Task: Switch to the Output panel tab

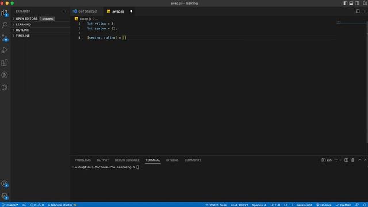Action: point(103,160)
